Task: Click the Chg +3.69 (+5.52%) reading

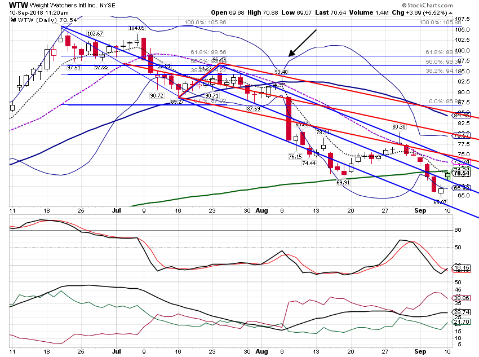Action: point(419,12)
